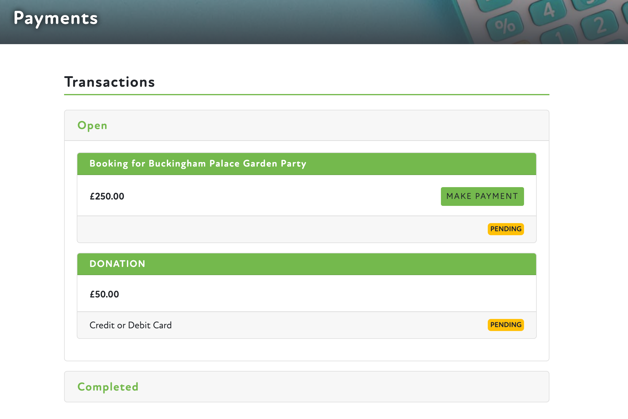628x419 pixels.
Task: Click the Payments page title
Action: (56, 18)
